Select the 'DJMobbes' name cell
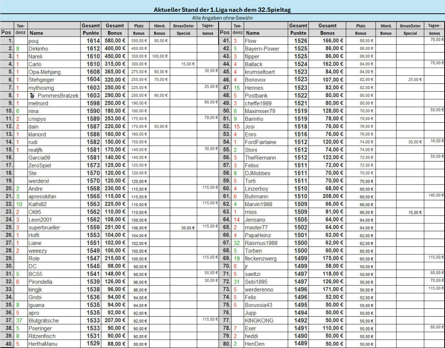The height and width of the screenshot is (348, 445). point(266,173)
